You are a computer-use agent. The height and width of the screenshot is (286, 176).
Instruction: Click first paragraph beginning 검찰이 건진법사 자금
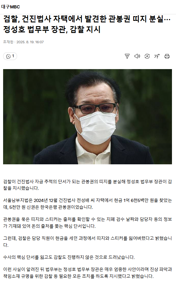(x=88, y=185)
